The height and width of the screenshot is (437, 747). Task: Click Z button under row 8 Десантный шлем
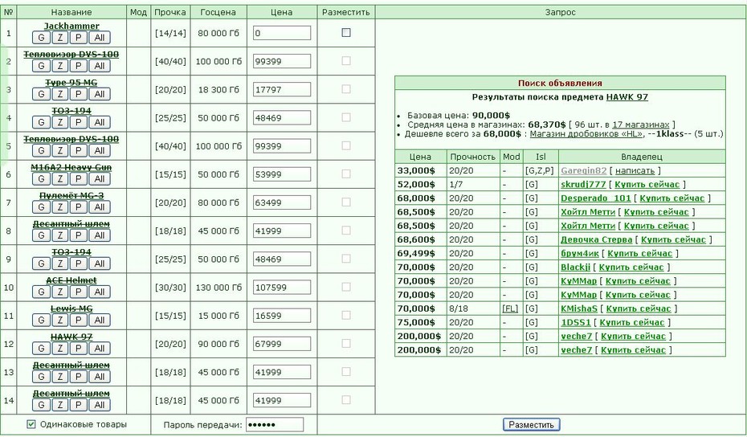pyautogui.click(x=60, y=235)
